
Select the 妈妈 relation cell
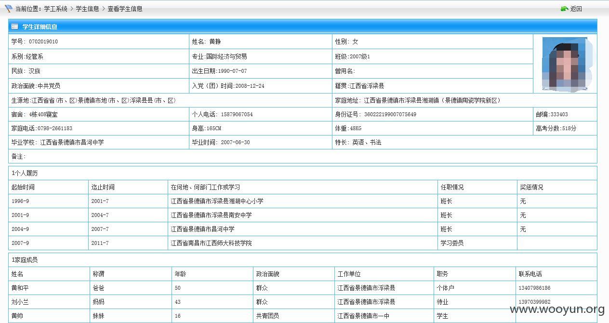click(131, 302)
